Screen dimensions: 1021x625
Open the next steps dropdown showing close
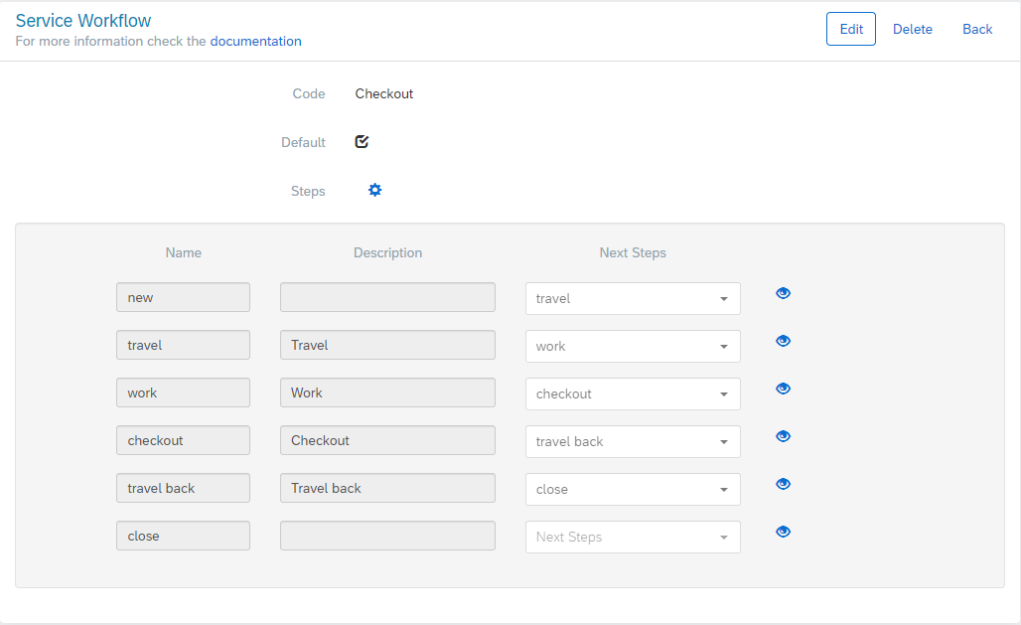coord(633,489)
